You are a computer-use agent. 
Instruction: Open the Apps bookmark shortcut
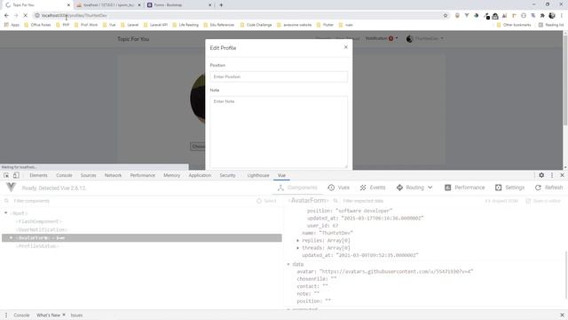click(12, 25)
